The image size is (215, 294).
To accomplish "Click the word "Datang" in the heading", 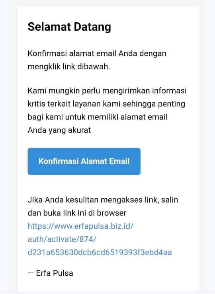I will (92, 27).
